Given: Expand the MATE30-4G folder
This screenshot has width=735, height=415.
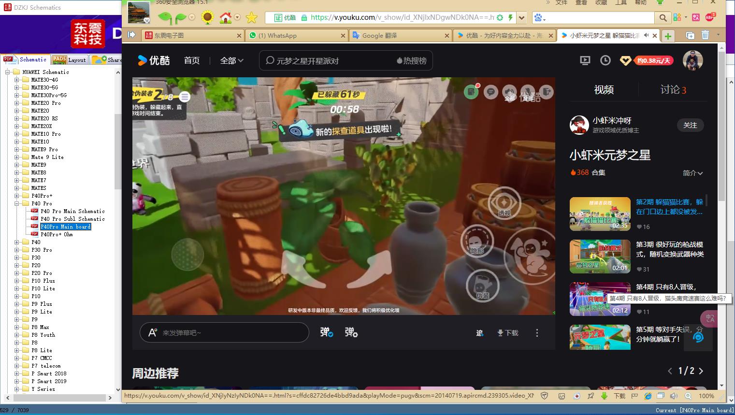Looking at the screenshot, I should (x=17, y=80).
